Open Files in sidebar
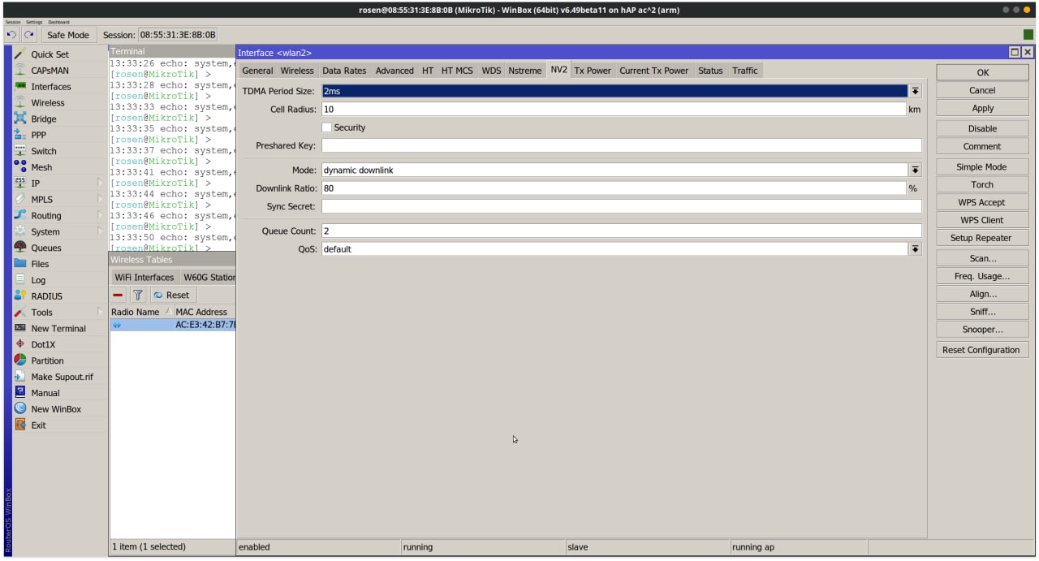Viewport: 1039px width, 561px height. click(x=40, y=264)
